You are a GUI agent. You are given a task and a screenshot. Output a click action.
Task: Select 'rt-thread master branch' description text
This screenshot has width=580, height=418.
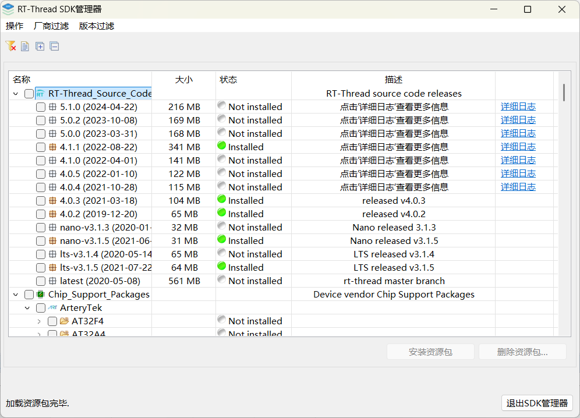tap(394, 281)
